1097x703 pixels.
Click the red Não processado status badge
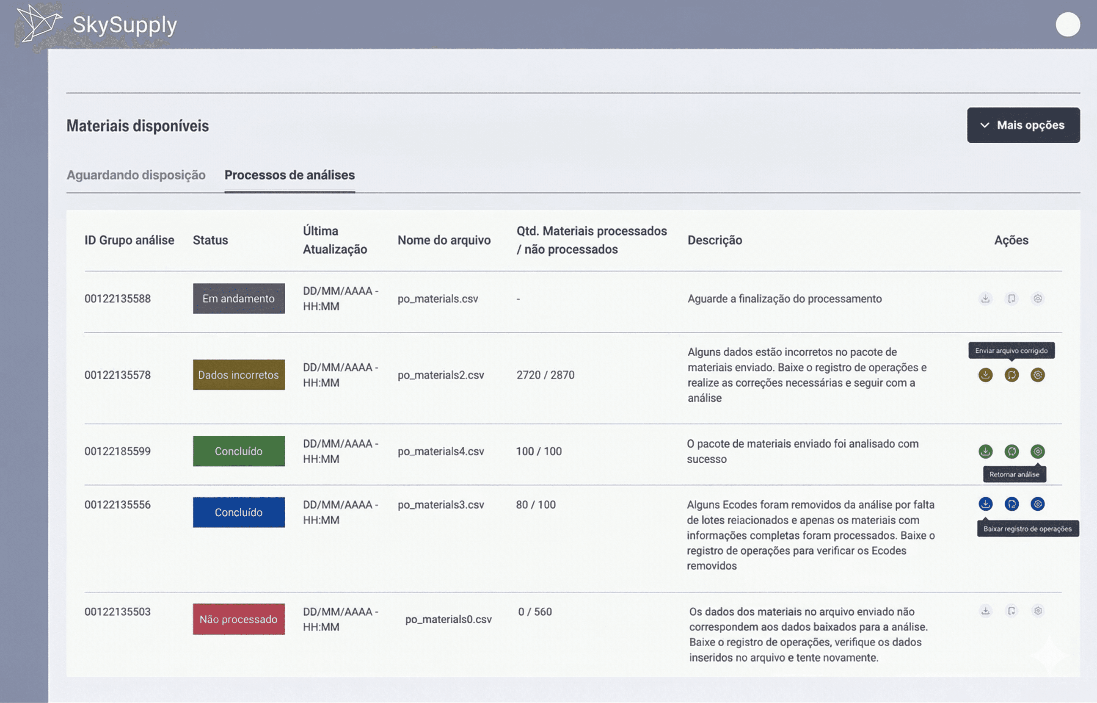tap(239, 620)
